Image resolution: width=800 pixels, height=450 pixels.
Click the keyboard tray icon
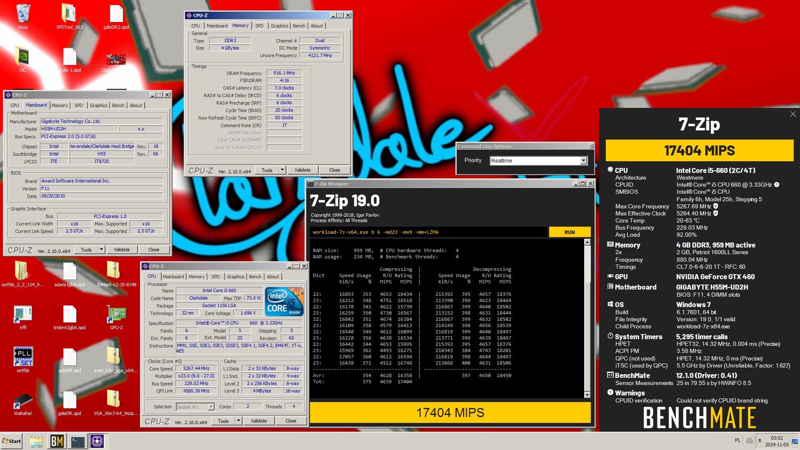tap(750, 441)
